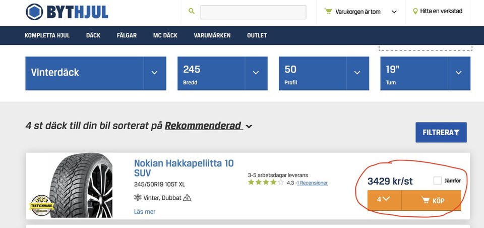This screenshot has width=484, height=228.
Task: Click the winter snowflake icon
Action: (x=138, y=198)
